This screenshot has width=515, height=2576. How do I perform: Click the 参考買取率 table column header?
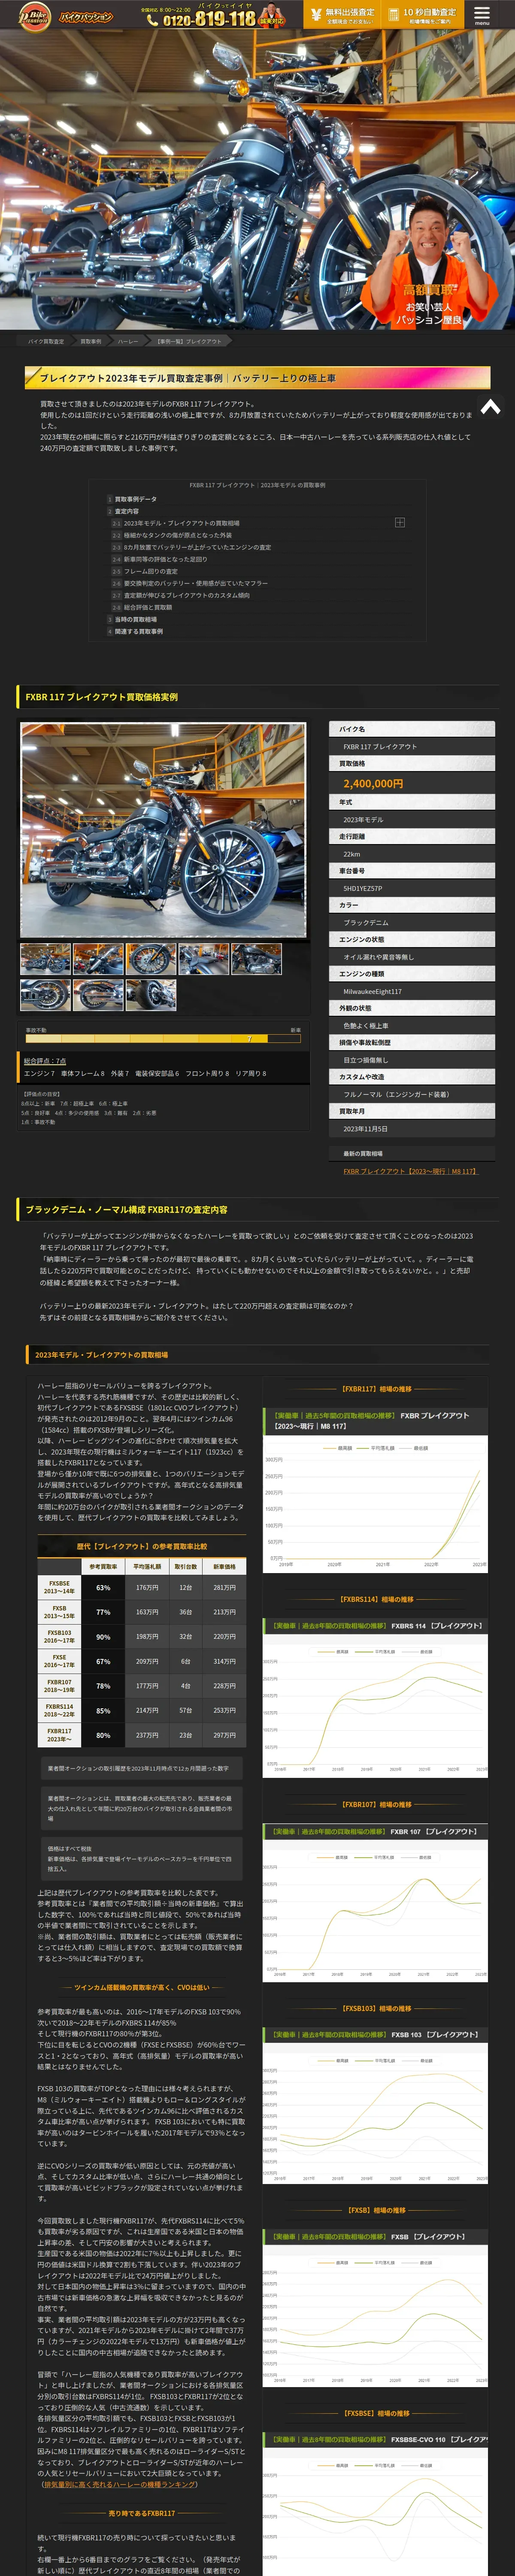[103, 1566]
